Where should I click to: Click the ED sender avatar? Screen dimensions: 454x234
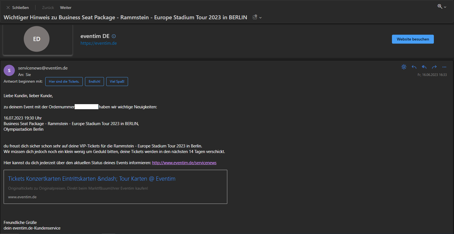37,39
